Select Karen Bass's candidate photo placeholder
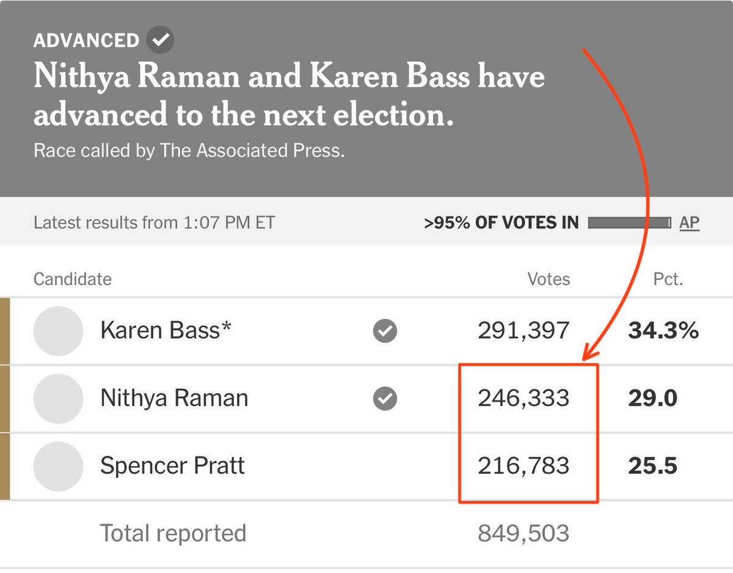Viewport: 733px width, 573px height. pos(58,331)
